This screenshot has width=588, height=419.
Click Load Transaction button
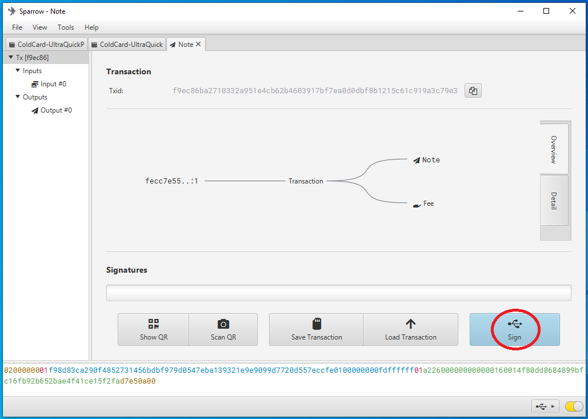coord(411,329)
